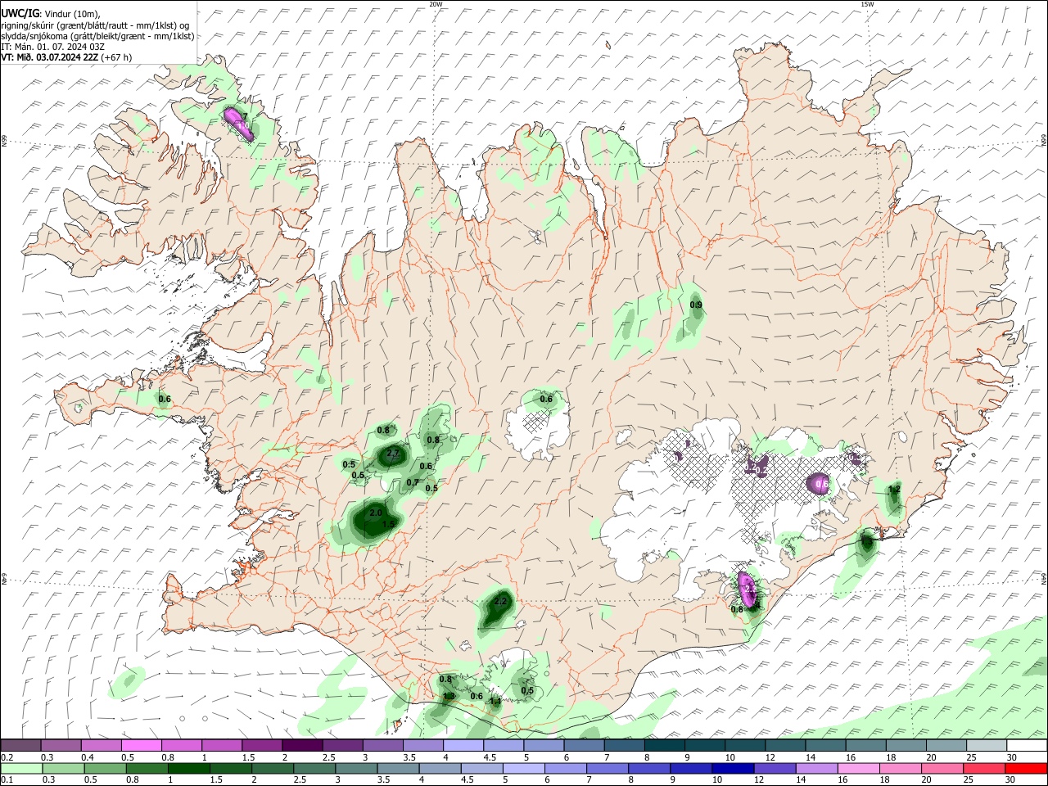Select the light grey swatch left of upper-row label 30

[x=987, y=746]
